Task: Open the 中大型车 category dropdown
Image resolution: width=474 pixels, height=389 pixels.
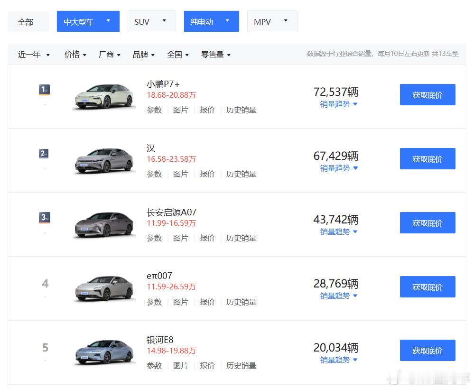Action: 88,21
